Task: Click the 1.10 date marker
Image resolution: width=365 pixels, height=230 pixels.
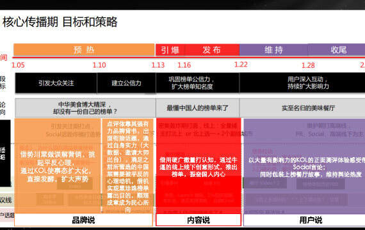Action: (x=99, y=65)
